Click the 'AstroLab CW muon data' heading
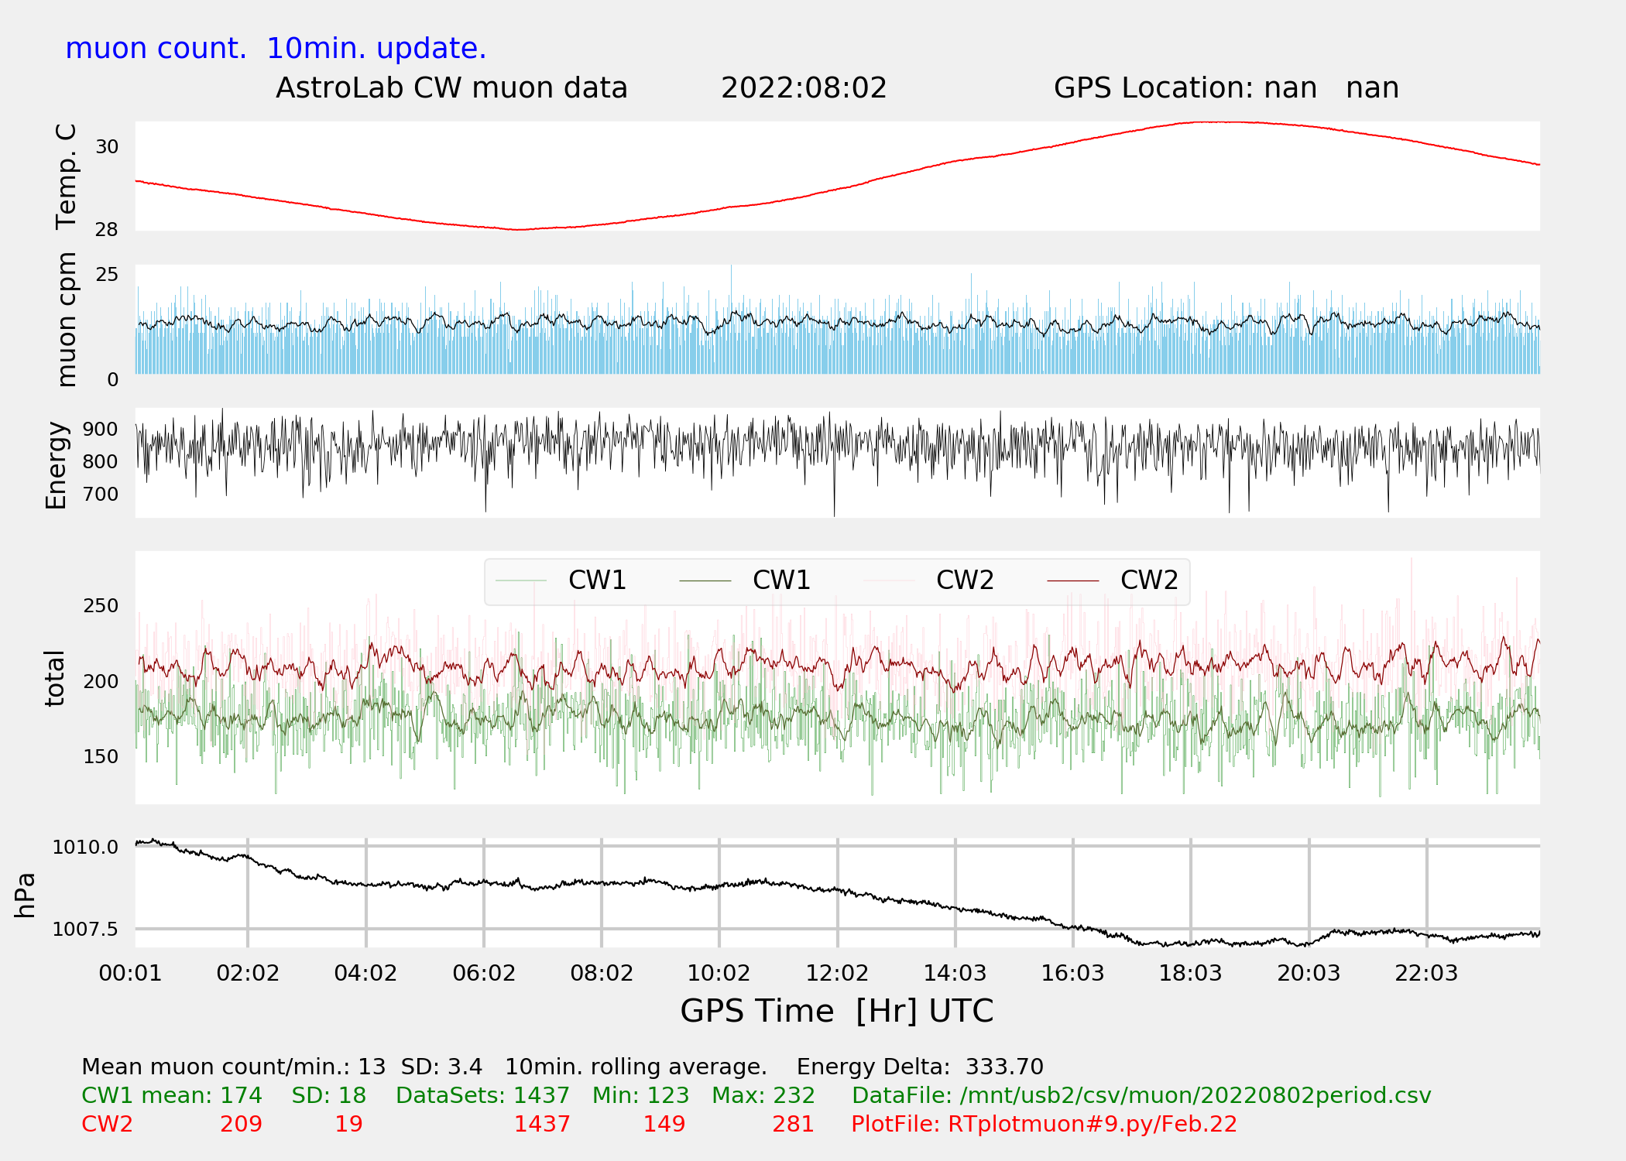Screen dimensions: 1626x1161 [451, 88]
